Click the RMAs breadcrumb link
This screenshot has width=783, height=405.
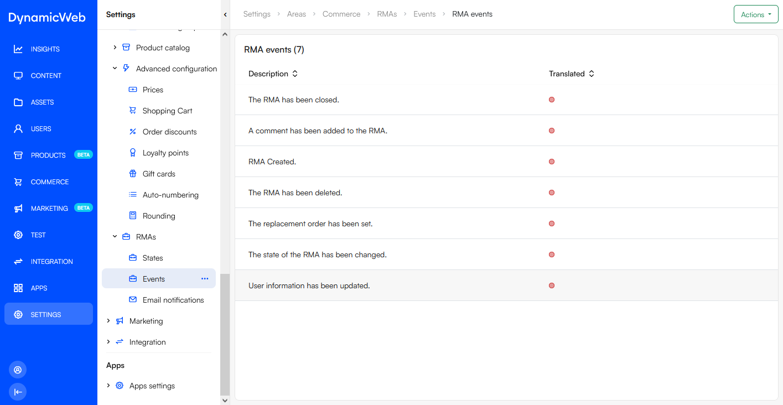(387, 14)
